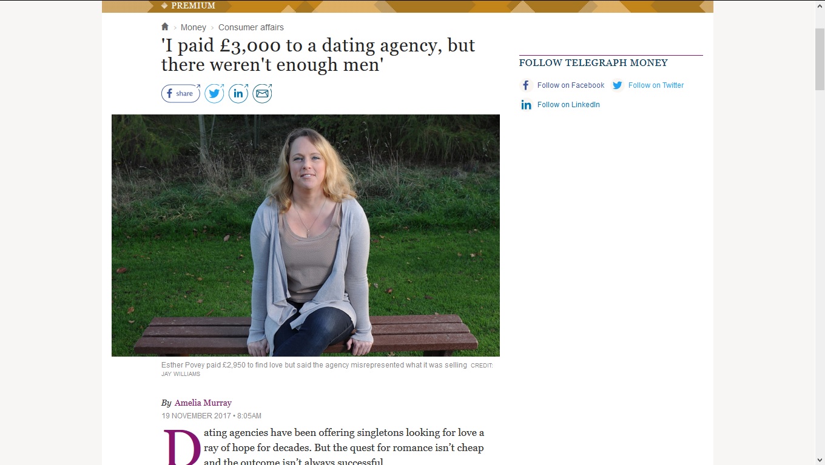This screenshot has height=465, width=825.
Task: Share article on Facebook
Action: point(180,93)
